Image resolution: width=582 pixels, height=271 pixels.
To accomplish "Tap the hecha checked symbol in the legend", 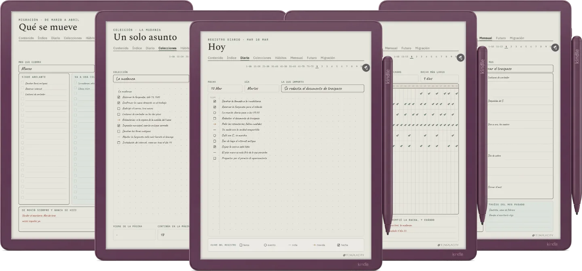I will tap(339, 245).
